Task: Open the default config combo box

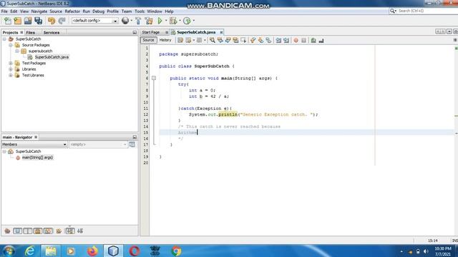Action: tap(94, 21)
